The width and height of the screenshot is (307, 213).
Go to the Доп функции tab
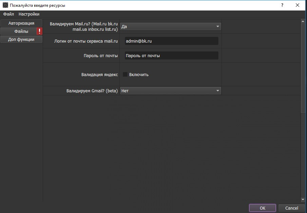tap(21, 40)
